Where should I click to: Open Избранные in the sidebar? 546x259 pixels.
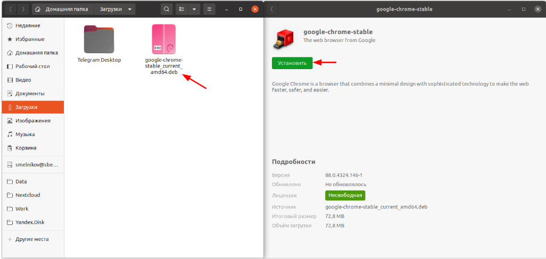33,39
